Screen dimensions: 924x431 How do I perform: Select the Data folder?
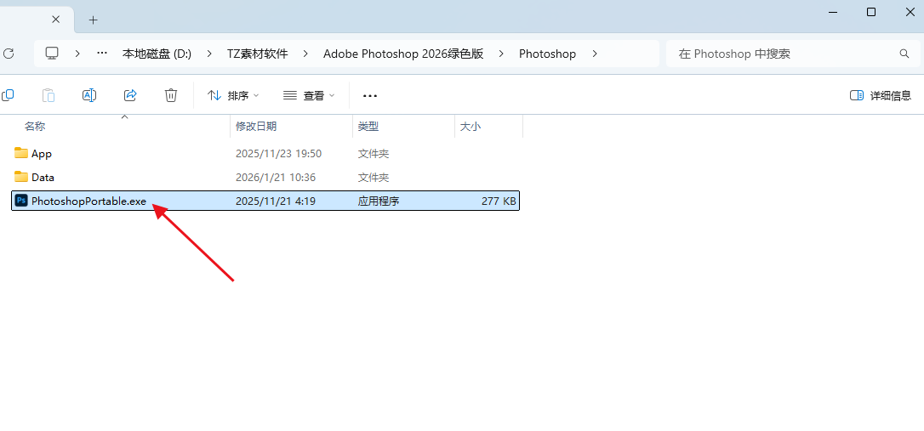[43, 177]
